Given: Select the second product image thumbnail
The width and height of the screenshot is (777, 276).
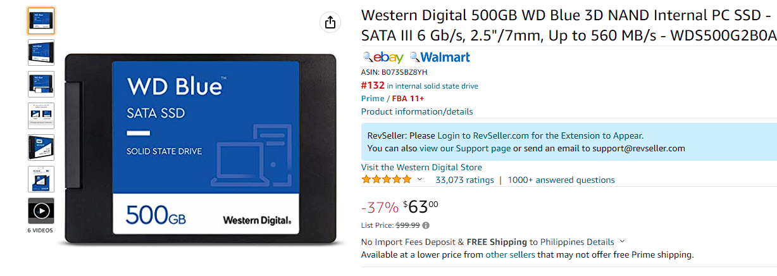Looking at the screenshot, I should (41, 53).
